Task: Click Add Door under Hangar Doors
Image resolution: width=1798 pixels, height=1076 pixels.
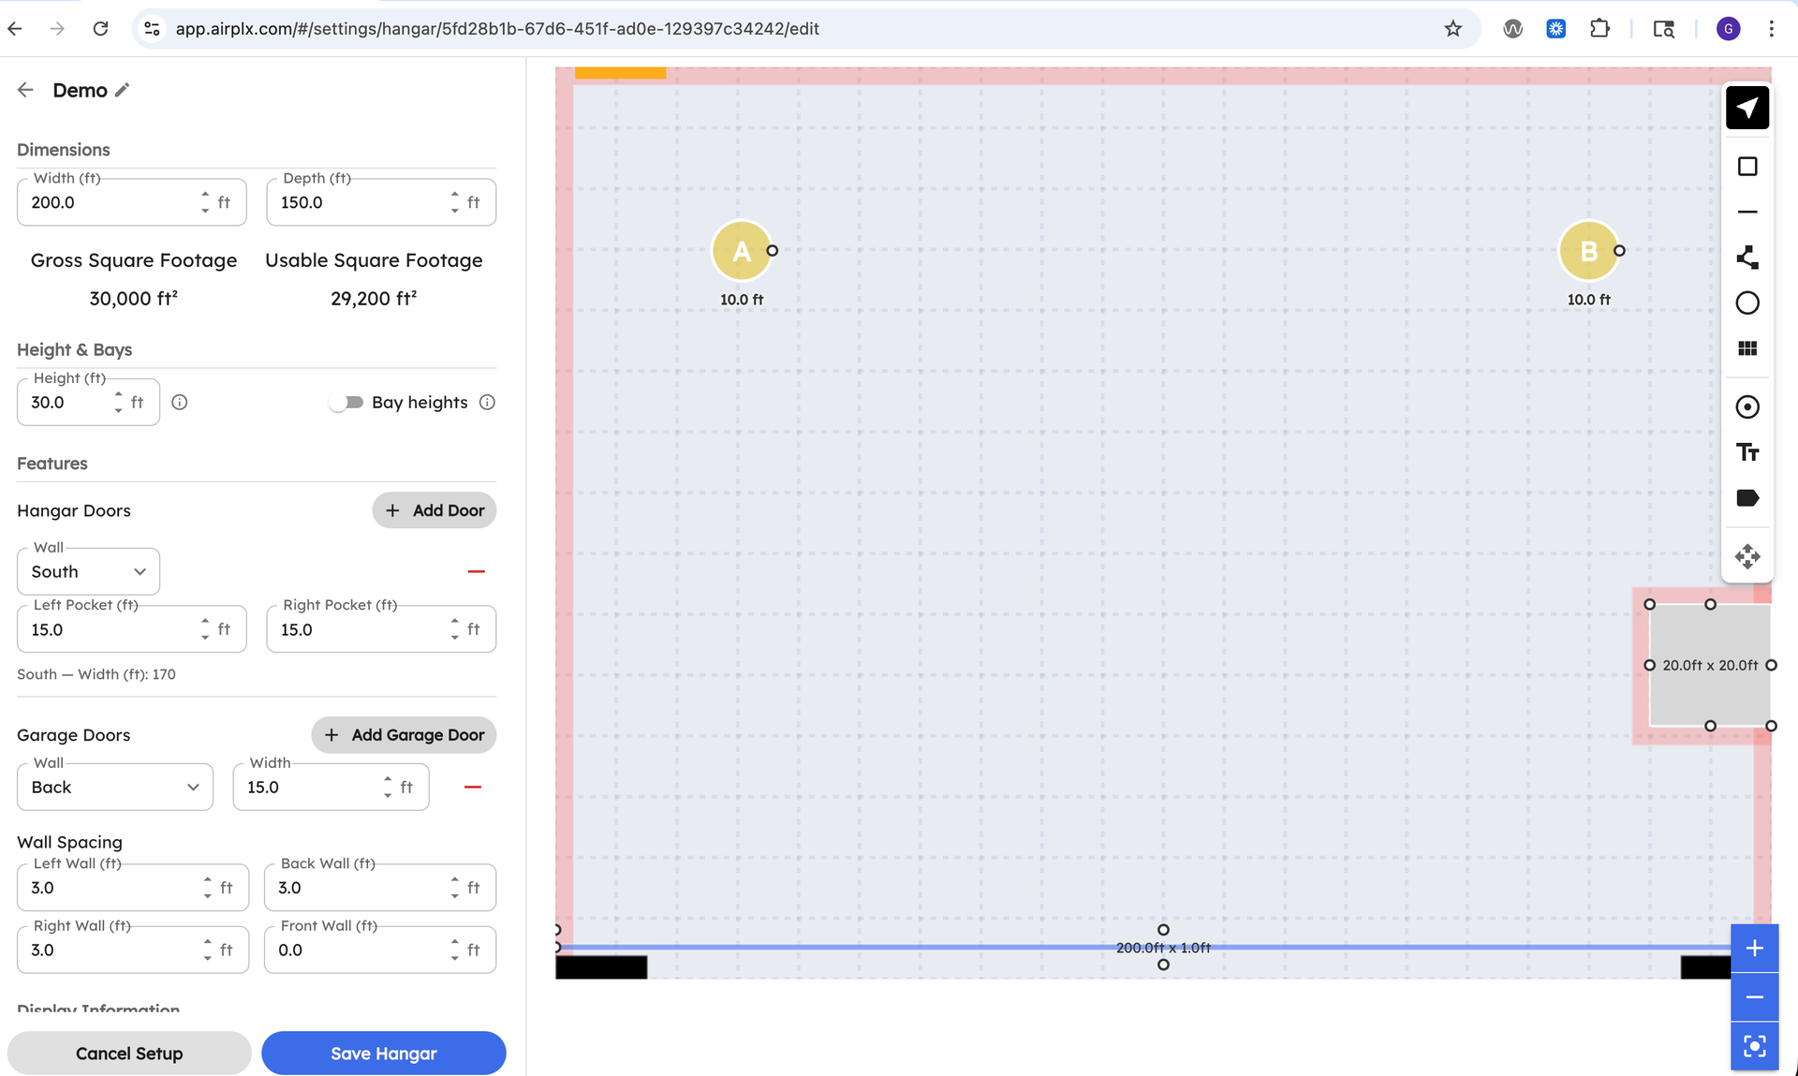Action: [x=434, y=509]
